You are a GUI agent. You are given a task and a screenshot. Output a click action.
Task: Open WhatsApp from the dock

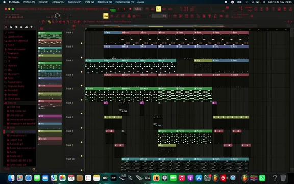click(x=262, y=178)
